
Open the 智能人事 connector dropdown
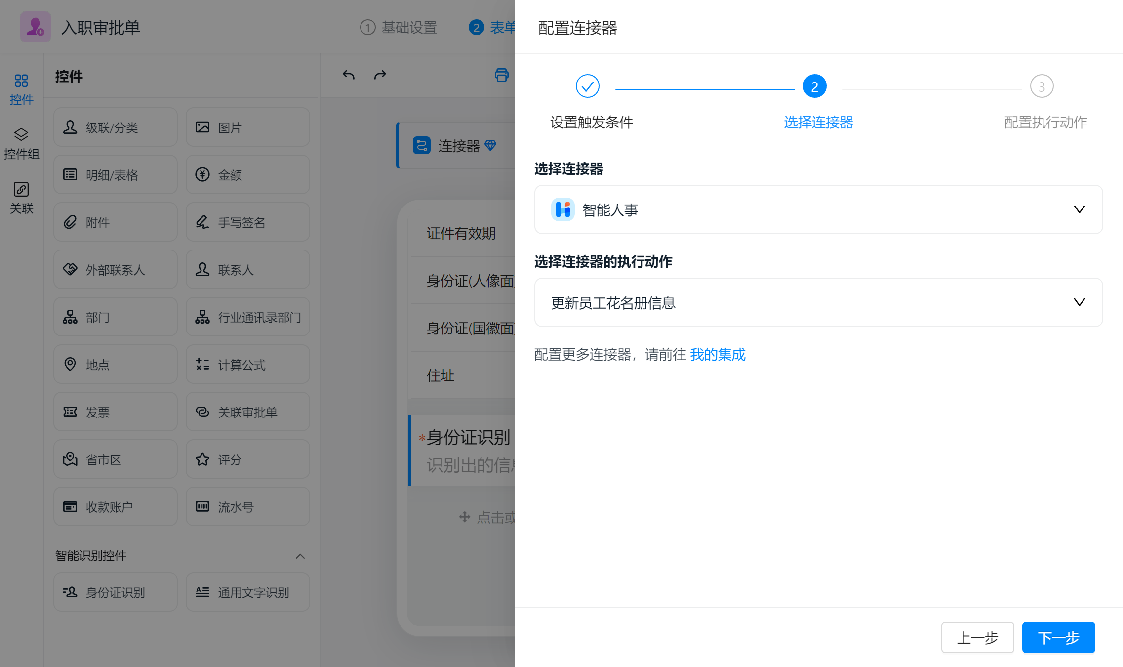coord(819,209)
